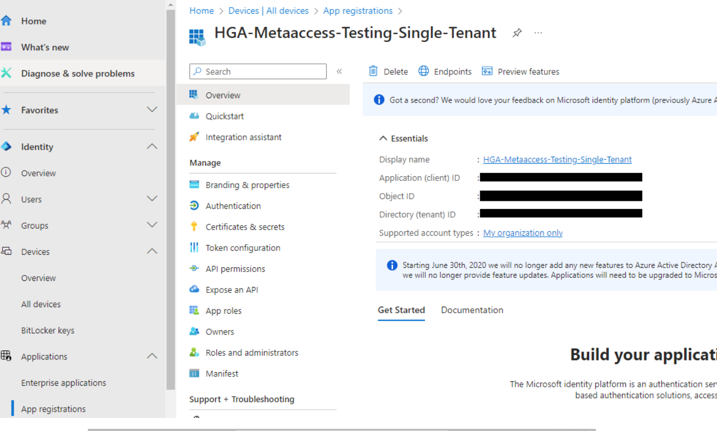Open the ellipsis more options beside title
This screenshot has width=717, height=431.
[538, 33]
